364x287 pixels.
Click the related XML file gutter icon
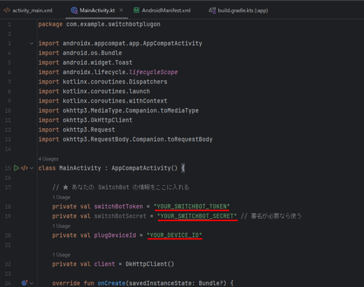click(24, 168)
